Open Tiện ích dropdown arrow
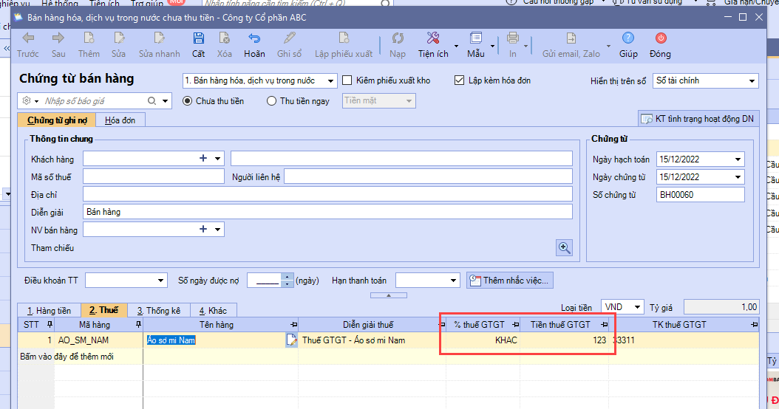The height and width of the screenshot is (409, 779). coord(456,47)
